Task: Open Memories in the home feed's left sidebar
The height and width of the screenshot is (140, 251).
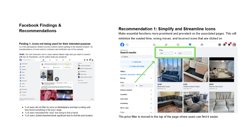Action: 23,70
